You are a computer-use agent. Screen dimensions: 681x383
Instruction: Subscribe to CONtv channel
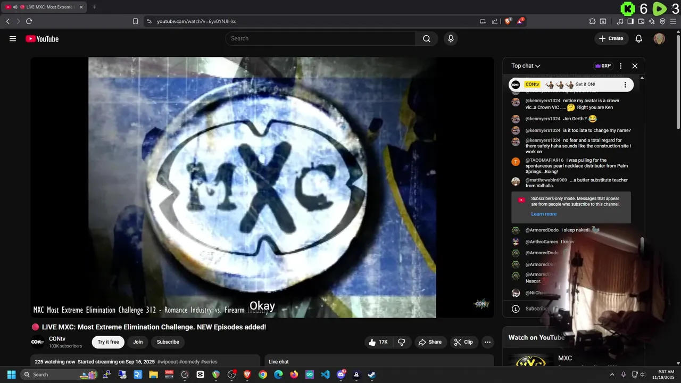point(168,342)
